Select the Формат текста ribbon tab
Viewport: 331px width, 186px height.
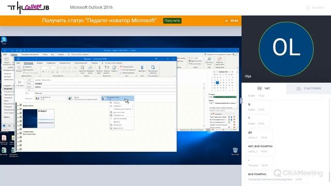coord(65,63)
